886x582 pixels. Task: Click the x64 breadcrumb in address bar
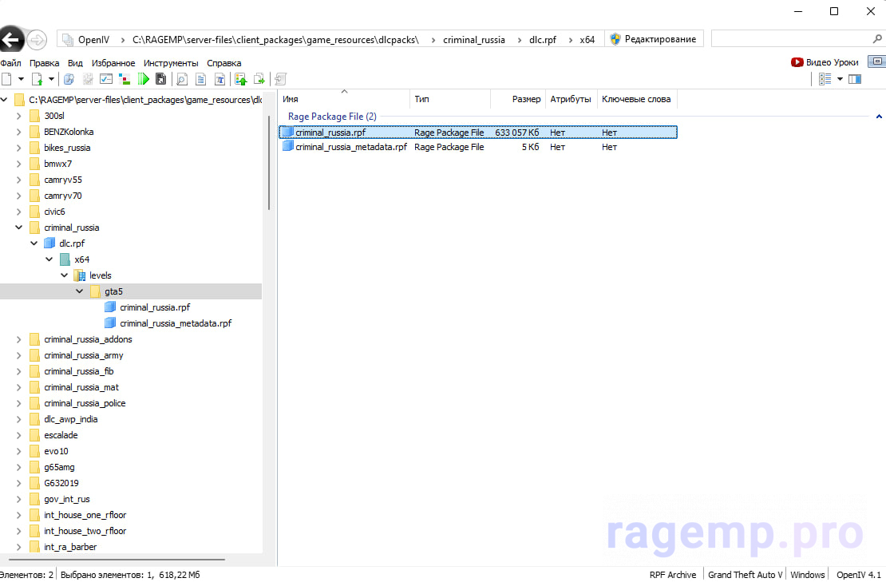click(587, 40)
